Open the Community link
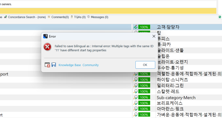Screen dimensions: 222x118 coord(91,65)
